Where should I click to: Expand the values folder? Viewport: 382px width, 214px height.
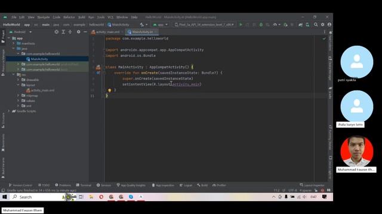[19, 100]
